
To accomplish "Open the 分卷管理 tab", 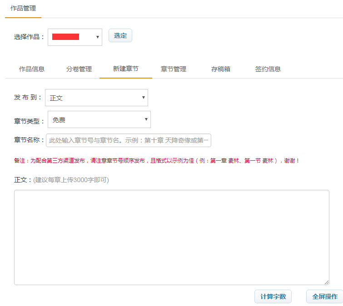I will (79, 69).
